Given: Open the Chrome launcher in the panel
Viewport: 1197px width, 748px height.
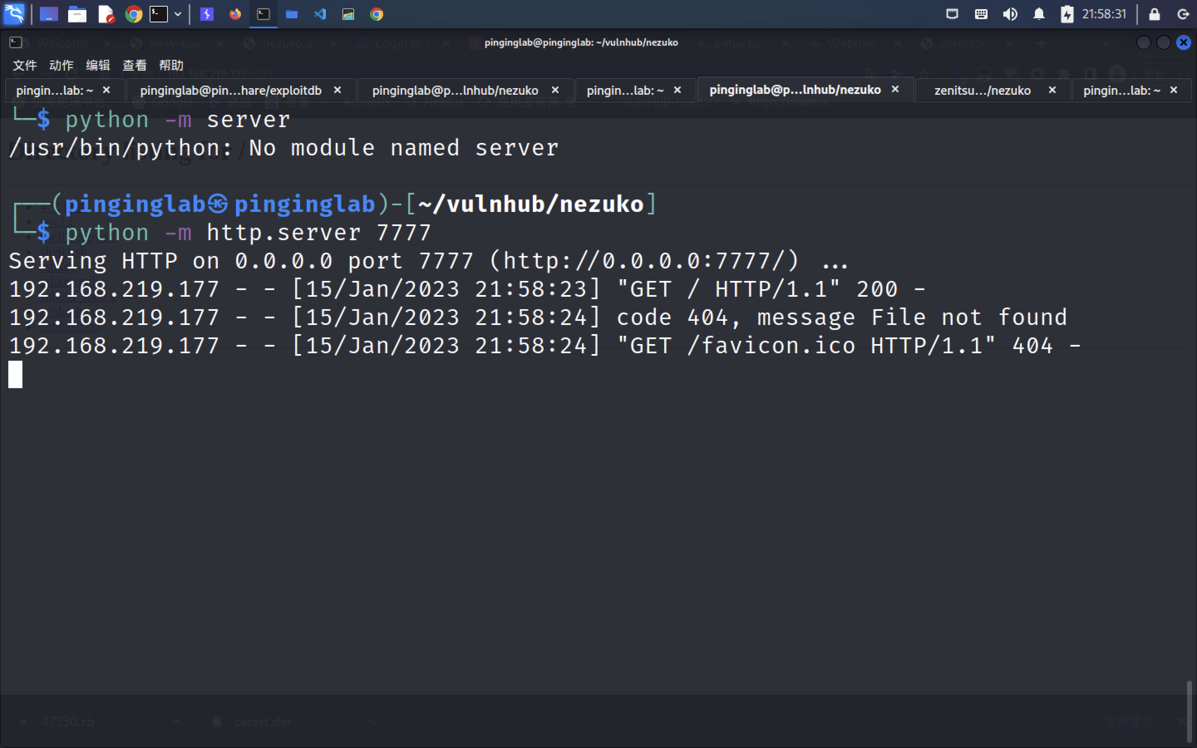Looking at the screenshot, I should click(133, 14).
